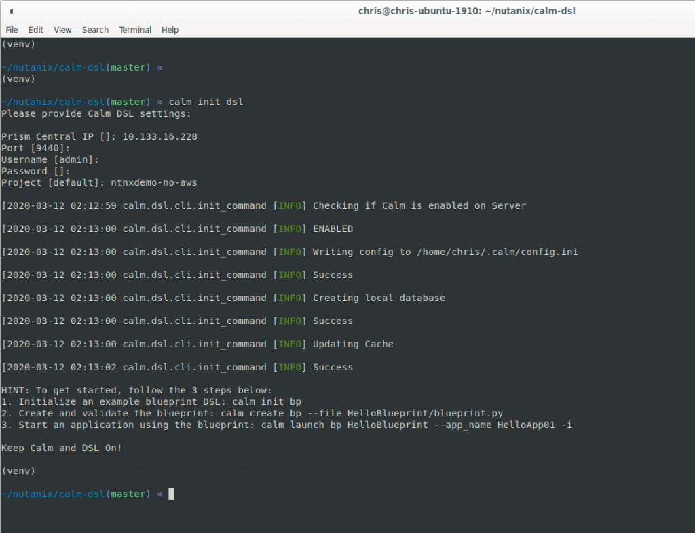
Task: Click the path /home/chris/.calm/config.ini
Action: 497,252
